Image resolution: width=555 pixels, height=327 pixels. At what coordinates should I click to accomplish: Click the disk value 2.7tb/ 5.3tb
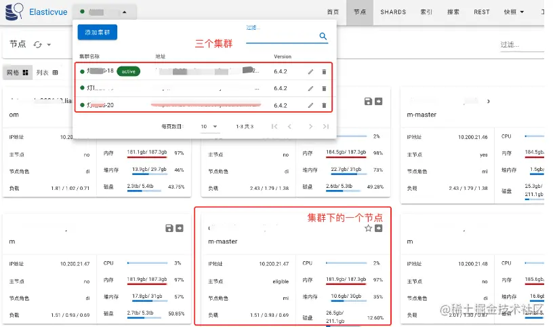[140, 313]
